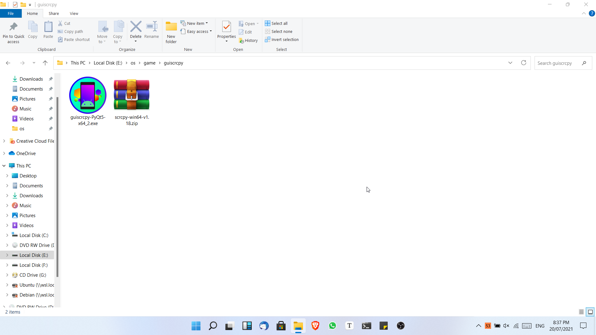Open the Copy to dropdown
The width and height of the screenshot is (596, 335).
click(x=118, y=32)
